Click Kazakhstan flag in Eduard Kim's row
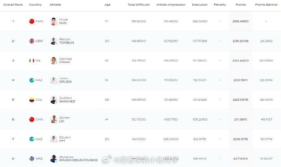Screen dimensions: 281x167 click(x=32, y=139)
